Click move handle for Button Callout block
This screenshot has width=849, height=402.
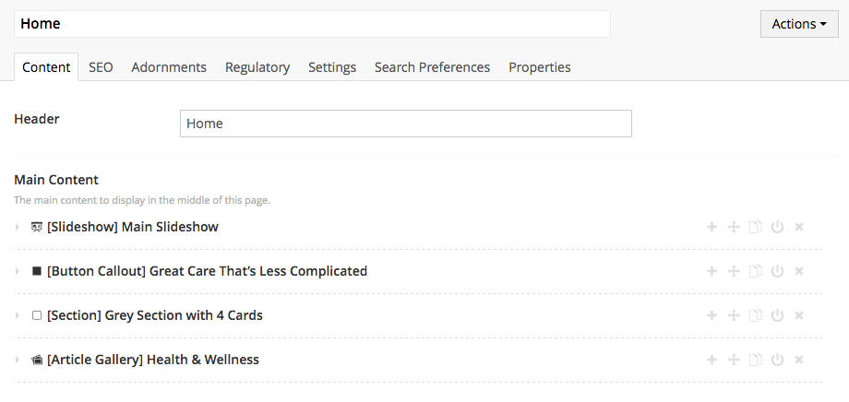(734, 271)
